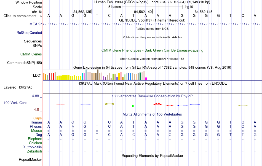Click the 'Chicken' species label
This screenshot has height=166, width=262.
click(35, 143)
